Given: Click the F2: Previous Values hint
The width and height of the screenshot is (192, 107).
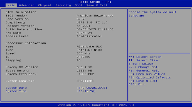Looking at the screenshot, I should 147,74.
